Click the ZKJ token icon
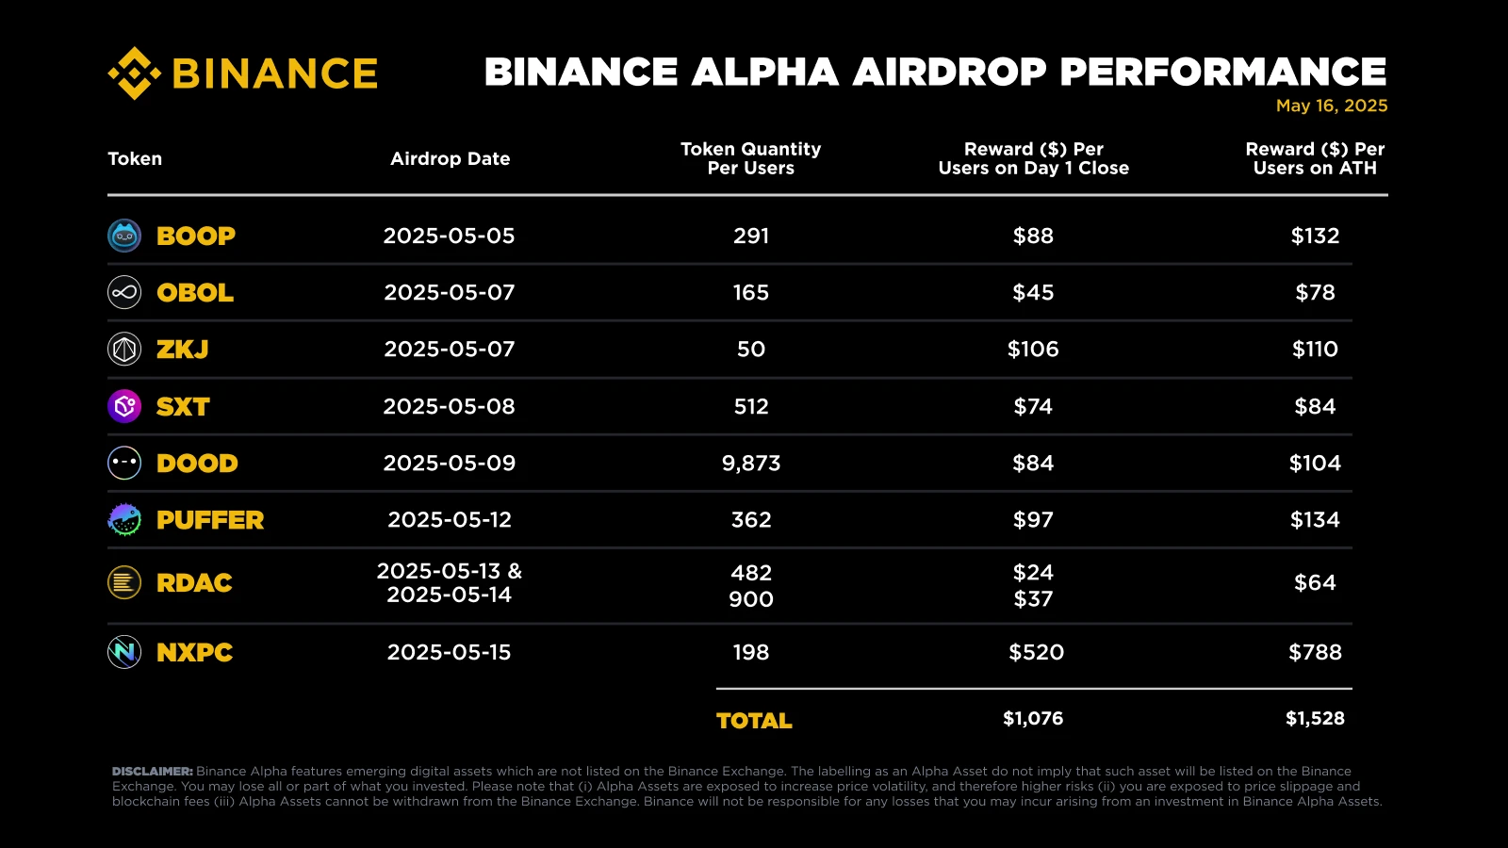The width and height of the screenshot is (1508, 848). coord(124,350)
